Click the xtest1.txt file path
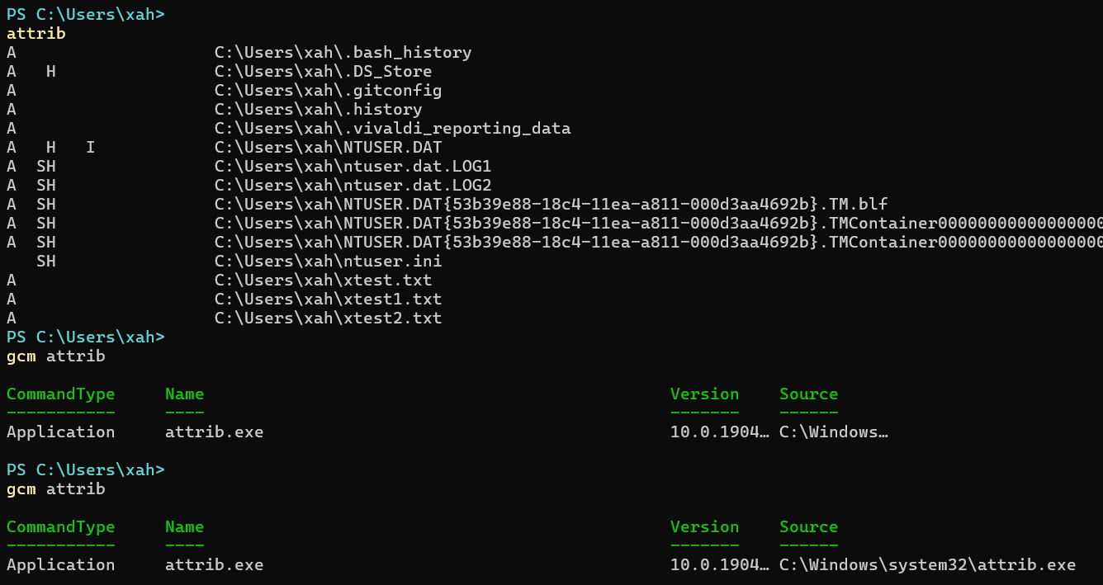1103x585 pixels. tap(328, 300)
